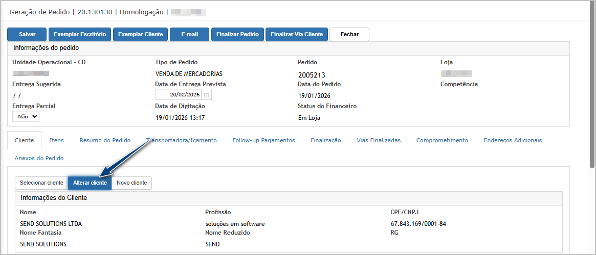Click the Salvar button
The image size is (596, 255).
[x=27, y=34]
